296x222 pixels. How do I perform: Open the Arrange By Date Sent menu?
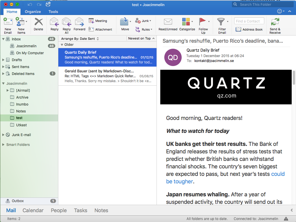point(80,39)
